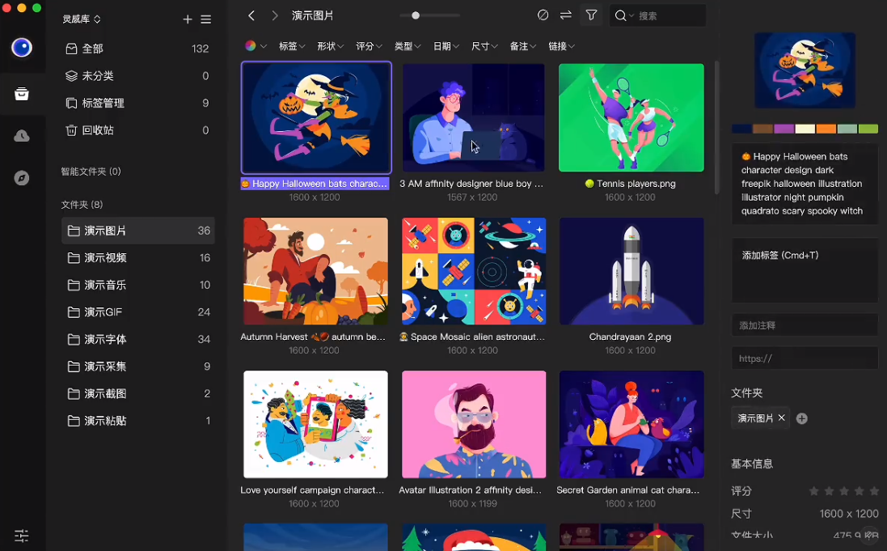Open the 演示视频 folder
The image size is (887, 551).
pyautogui.click(x=138, y=257)
